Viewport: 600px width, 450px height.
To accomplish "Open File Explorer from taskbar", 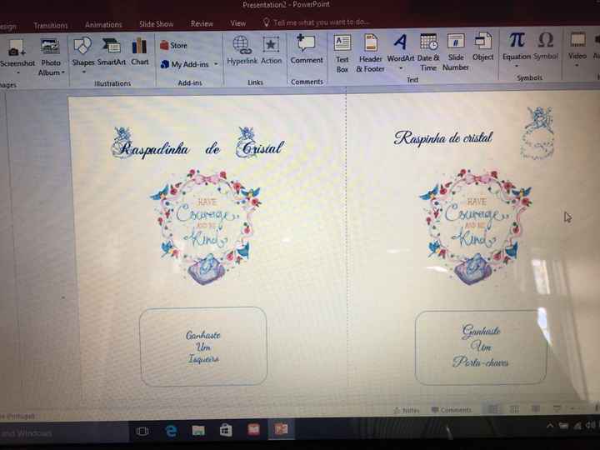I will pos(198,431).
